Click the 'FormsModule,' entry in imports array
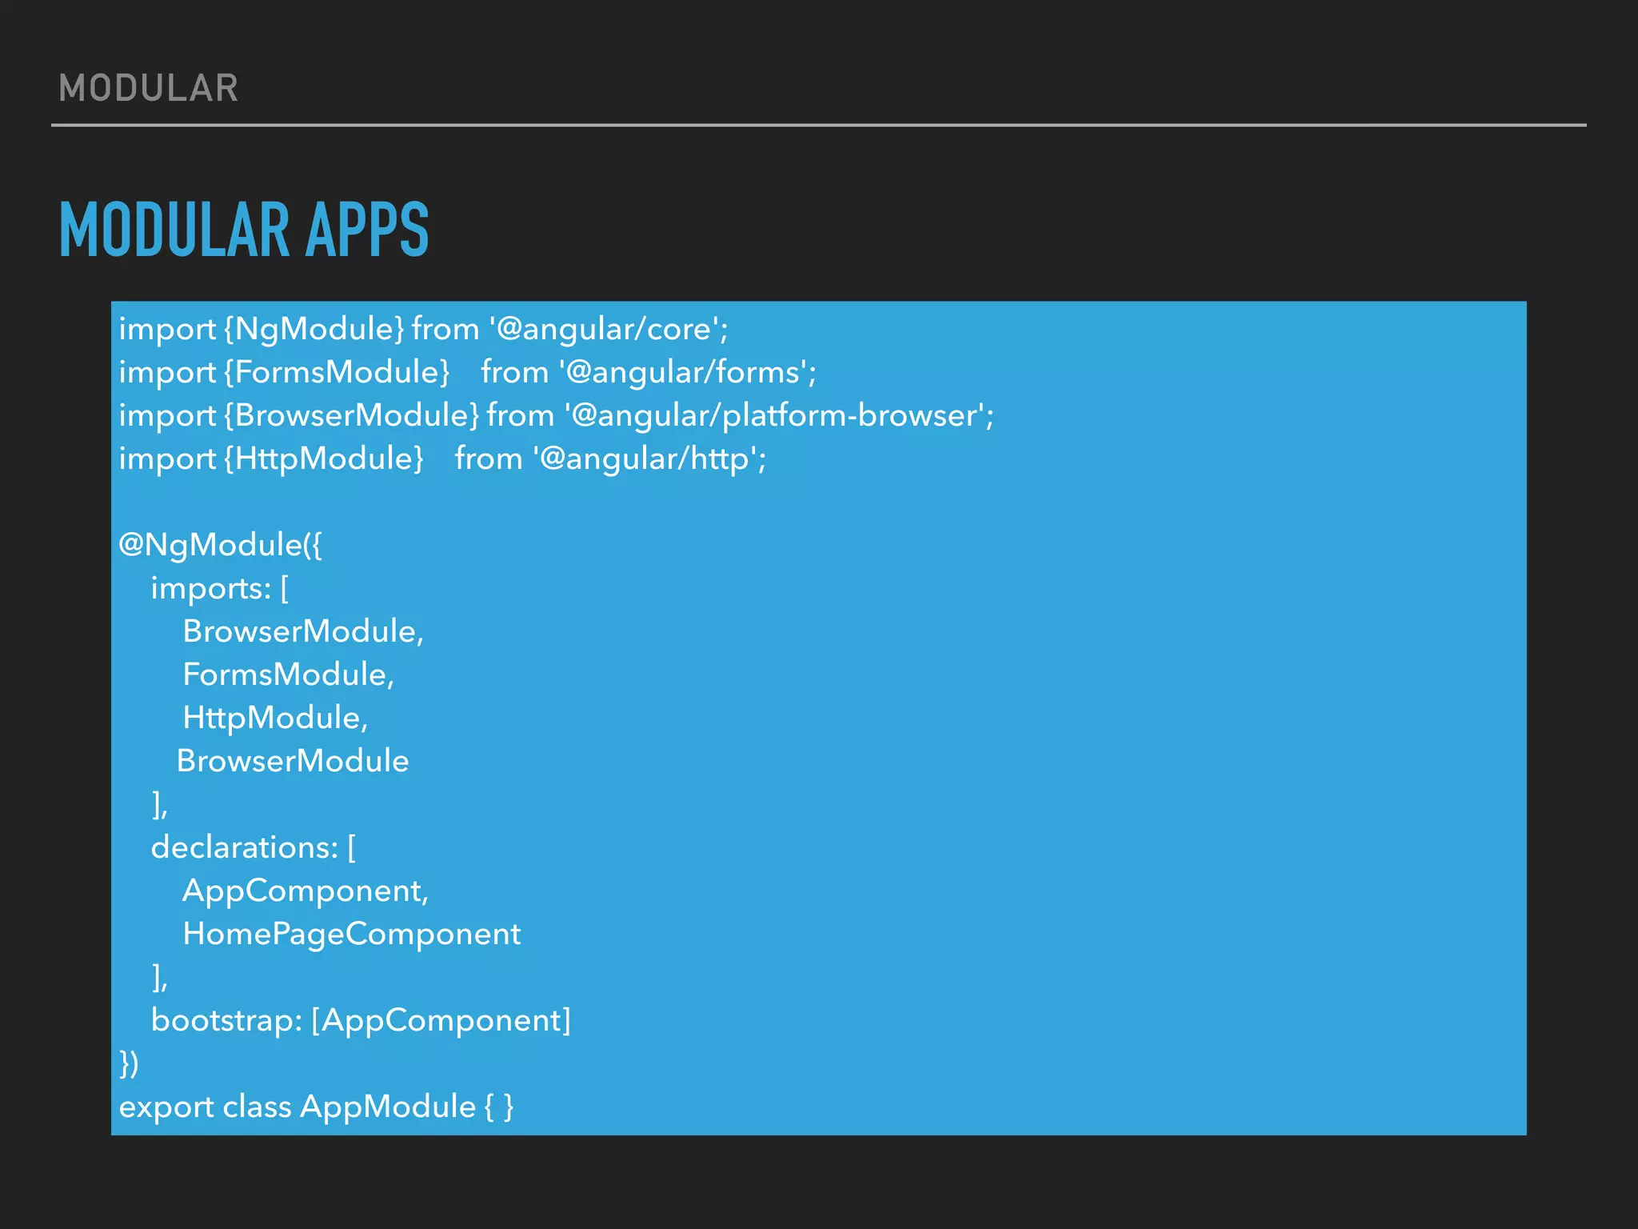The height and width of the screenshot is (1229, 1638). click(289, 675)
